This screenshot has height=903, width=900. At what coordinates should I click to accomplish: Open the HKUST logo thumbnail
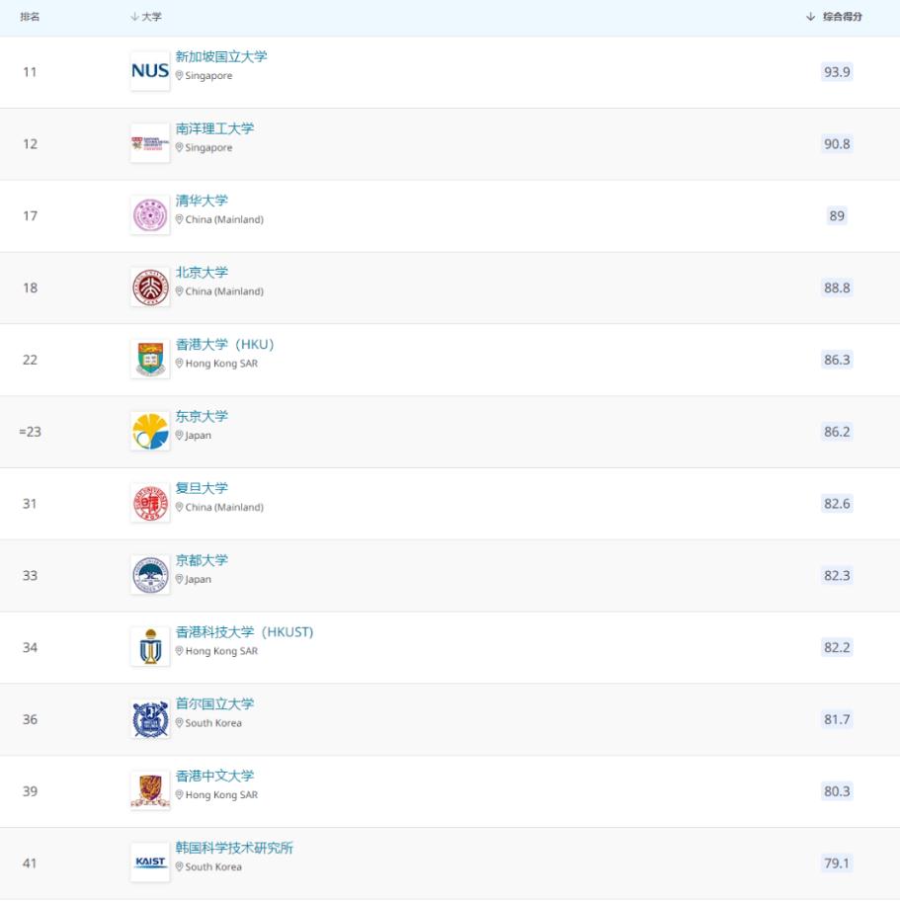click(150, 647)
